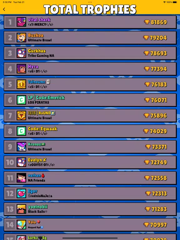Tap the three dots multitasking indicator
The image size is (180, 240).
(x=90, y=2)
